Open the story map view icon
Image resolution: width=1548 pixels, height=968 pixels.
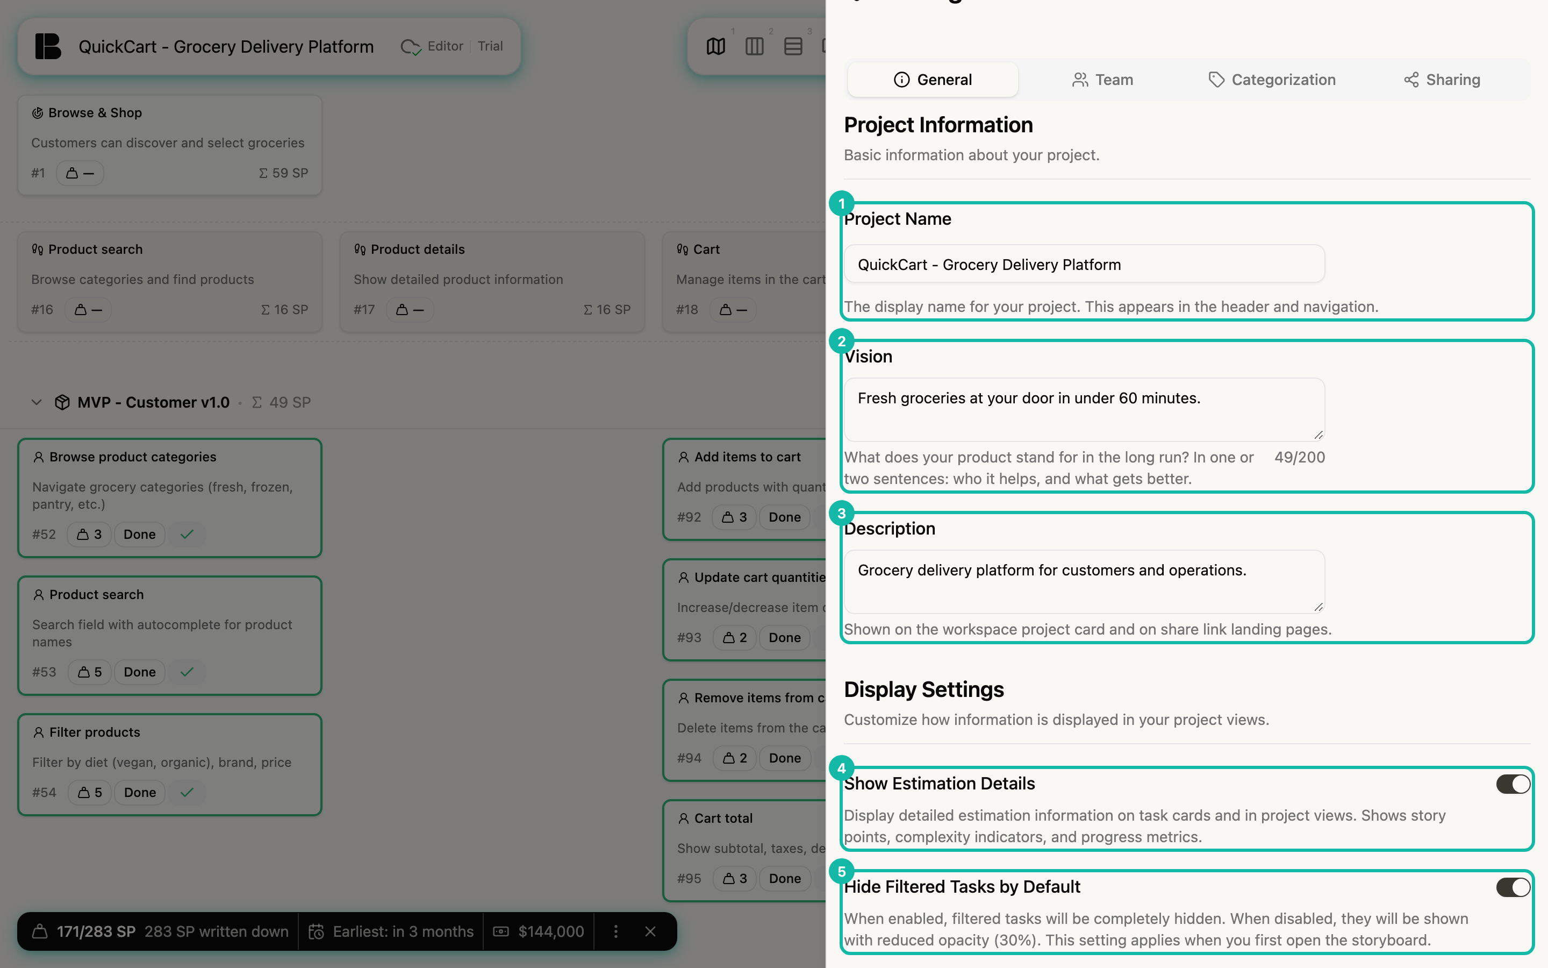pos(716,47)
